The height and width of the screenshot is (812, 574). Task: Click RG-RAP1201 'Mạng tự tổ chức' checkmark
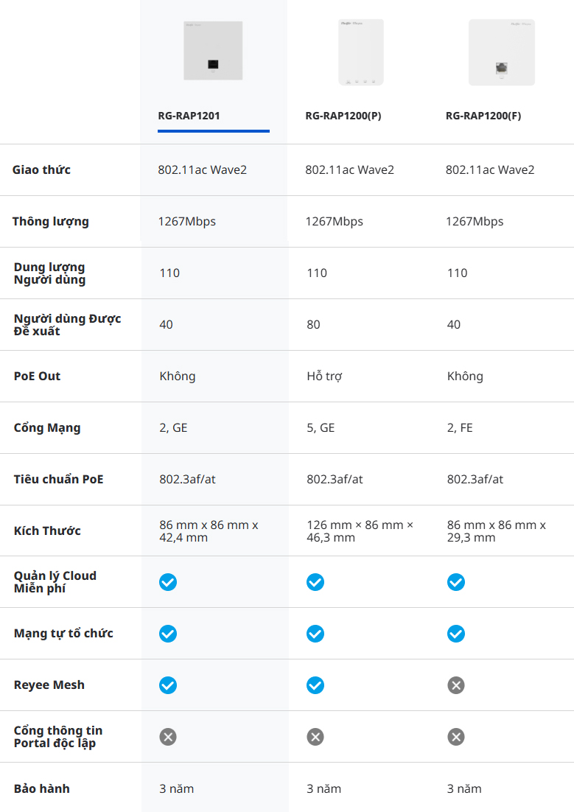[168, 634]
